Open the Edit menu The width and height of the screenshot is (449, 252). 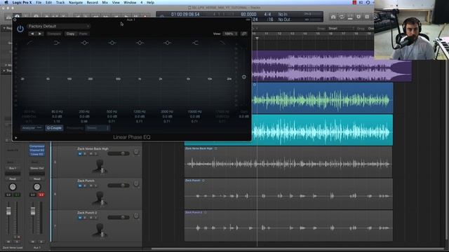click(x=48, y=2)
